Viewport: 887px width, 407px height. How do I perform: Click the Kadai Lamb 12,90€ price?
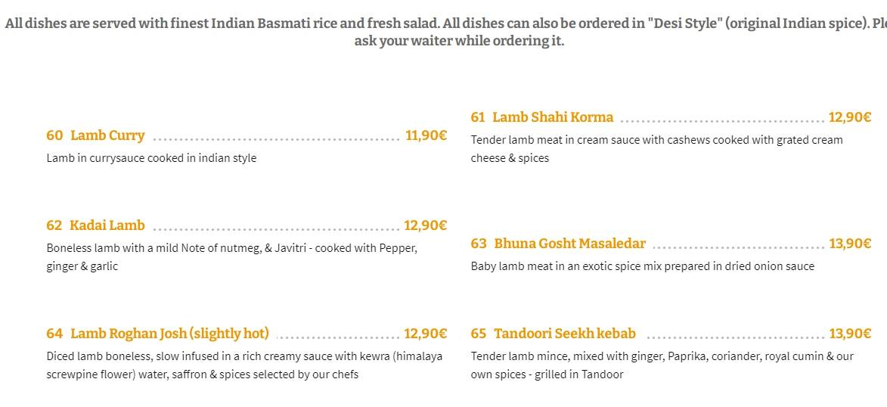[426, 226]
